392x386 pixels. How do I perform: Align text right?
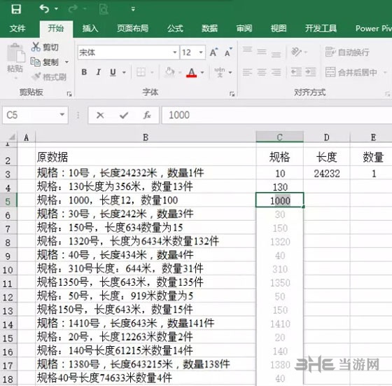(x=276, y=72)
